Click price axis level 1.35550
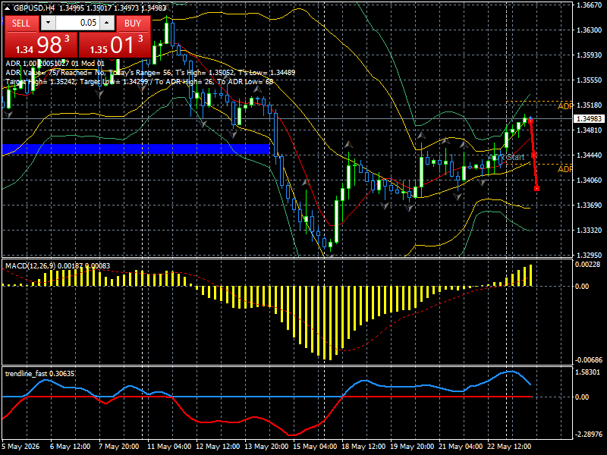 (x=589, y=80)
